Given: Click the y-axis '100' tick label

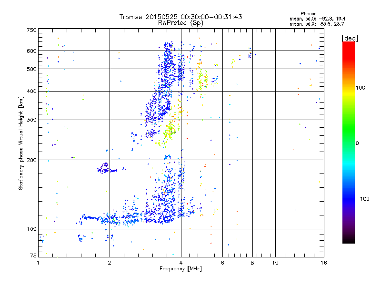Looking at the screenshot, I should point(32,229).
